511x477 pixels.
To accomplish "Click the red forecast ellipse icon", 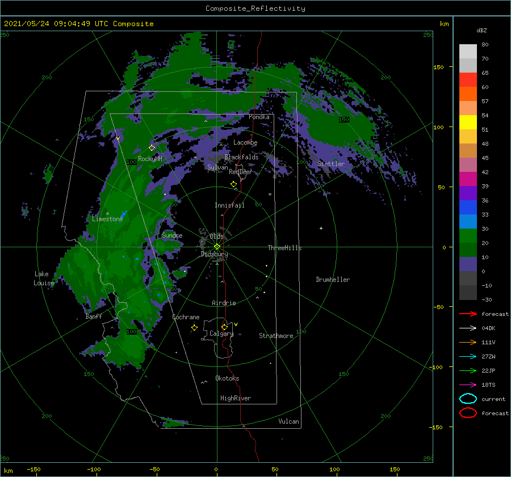I will click(468, 413).
